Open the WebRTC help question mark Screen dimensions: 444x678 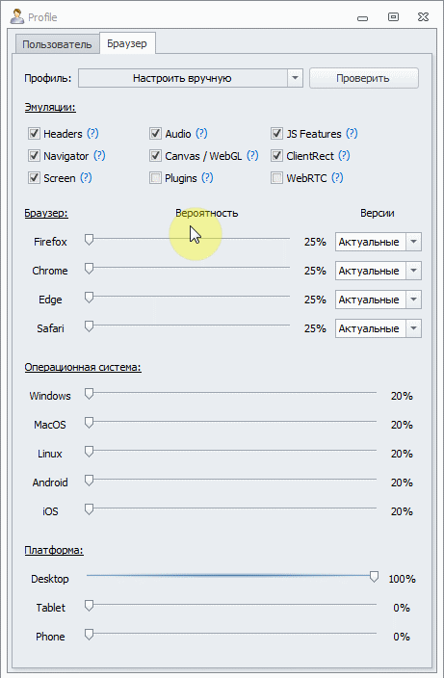(x=337, y=178)
